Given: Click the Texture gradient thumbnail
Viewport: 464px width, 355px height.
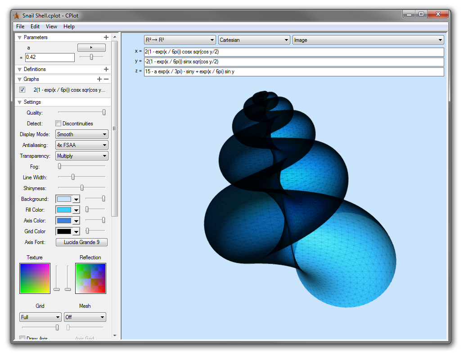Looking at the screenshot, I should tap(35, 278).
